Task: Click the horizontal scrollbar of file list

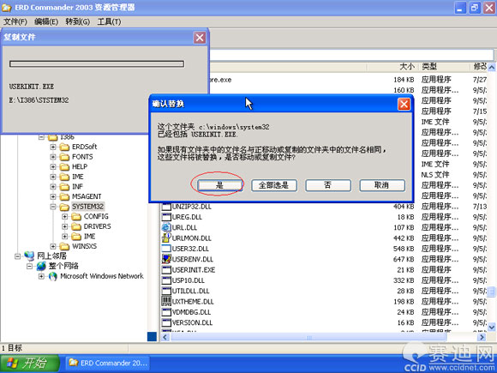Action: tap(323, 337)
